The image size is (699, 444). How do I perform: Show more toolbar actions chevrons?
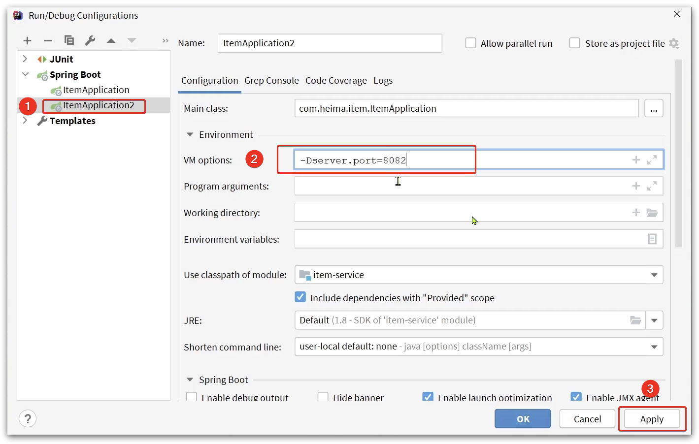[x=166, y=41]
